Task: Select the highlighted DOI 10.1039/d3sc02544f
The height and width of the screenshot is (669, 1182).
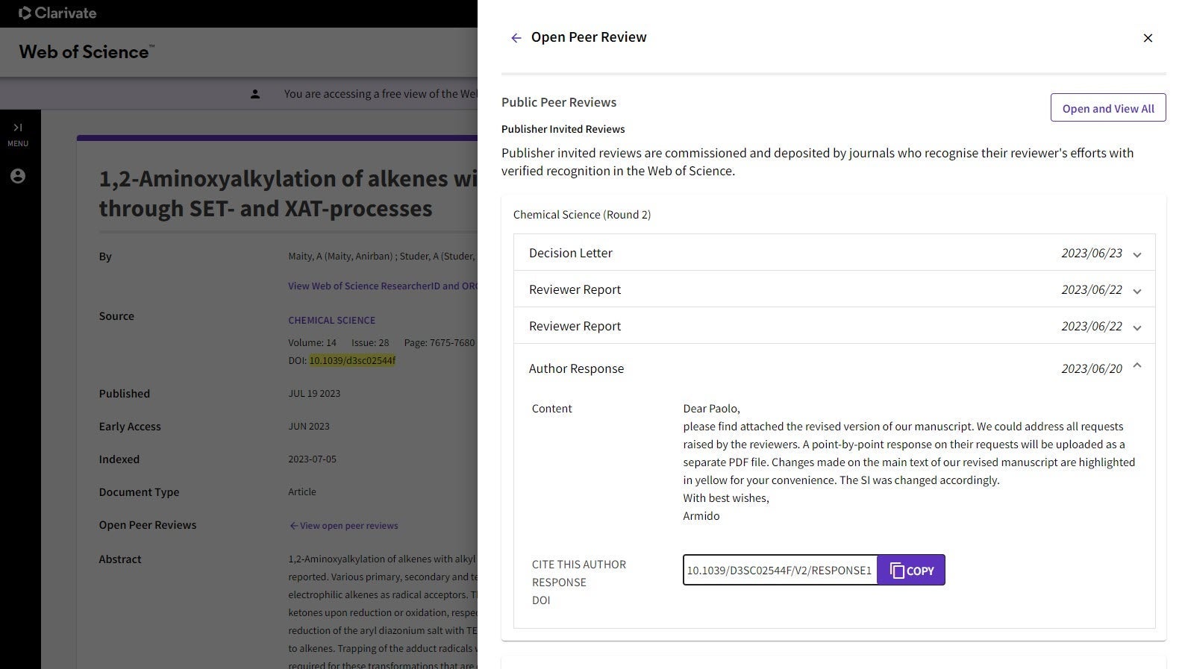Action: (352, 360)
